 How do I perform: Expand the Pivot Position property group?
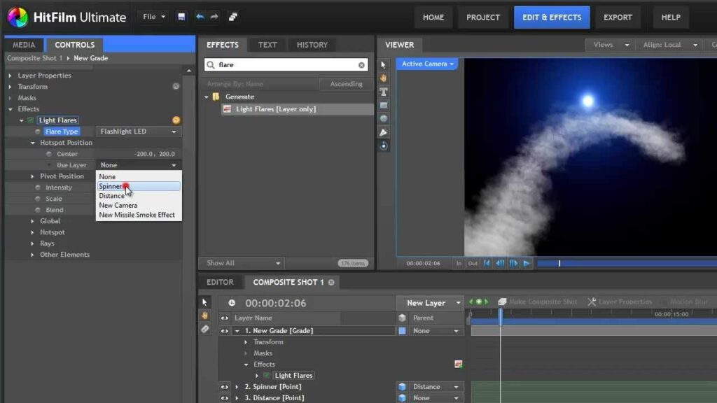(31, 176)
